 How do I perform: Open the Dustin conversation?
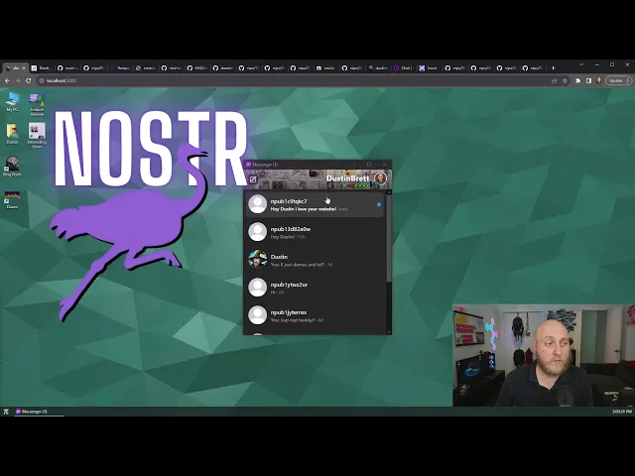pyautogui.click(x=315, y=260)
